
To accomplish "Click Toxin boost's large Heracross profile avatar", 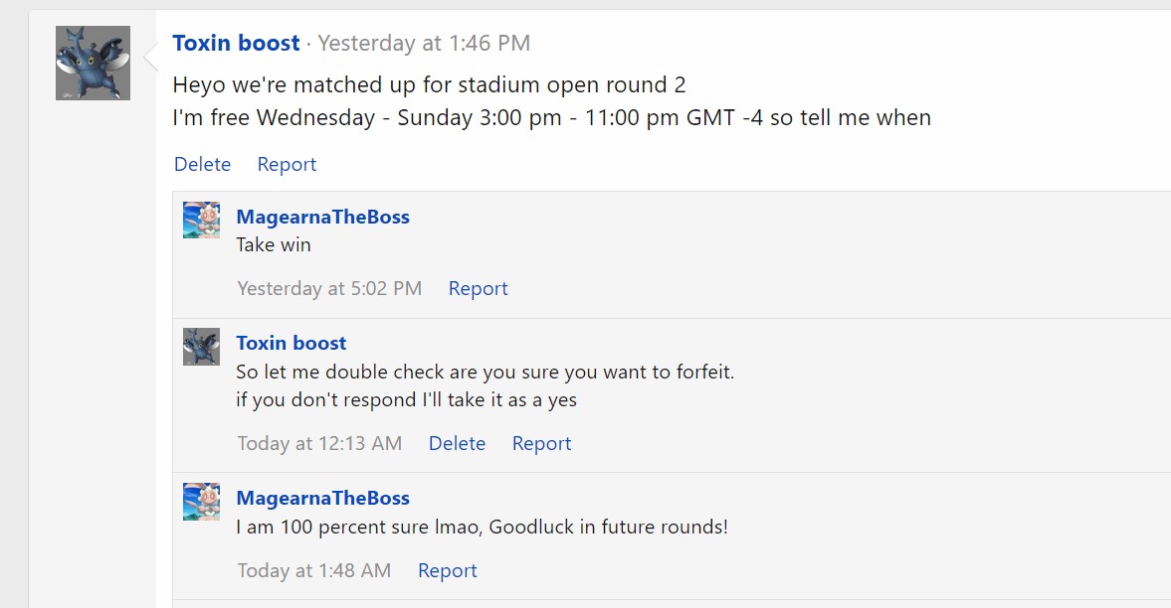I will click(x=93, y=63).
